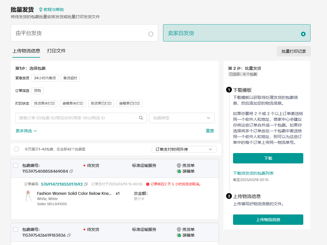Click green check icon for first 装箱单
The height and width of the screenshot is (245, 327).
coord(179,171)
